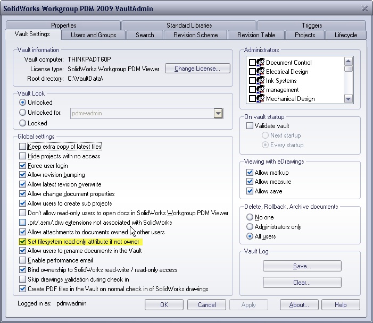Enable Hide projects with no access

tap(22, 156)
